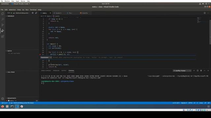Split the editor to the right
This screenshot has height=118, width=211.
click(x=204, y=13)
